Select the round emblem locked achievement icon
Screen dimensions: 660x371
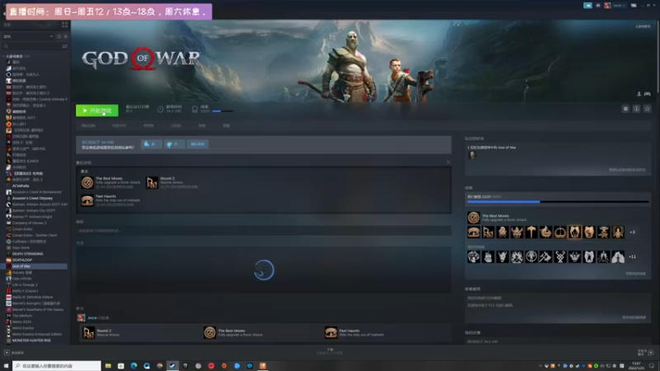[531, 256]
